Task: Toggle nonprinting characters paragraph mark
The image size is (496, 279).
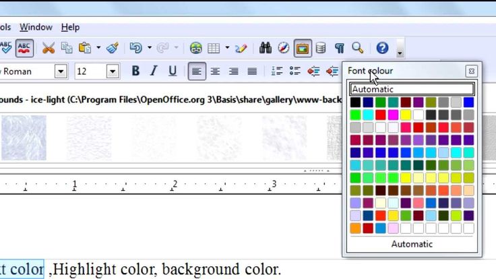Action: (339, 48)
